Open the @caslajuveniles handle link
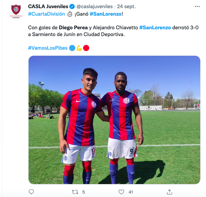The image size is (206, 197). pyautogui.click(x=95, y=6)
